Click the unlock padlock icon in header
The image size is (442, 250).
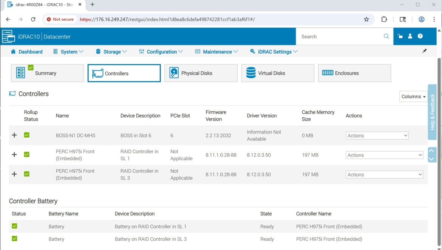pyautogui.click(x=400, y=37)
